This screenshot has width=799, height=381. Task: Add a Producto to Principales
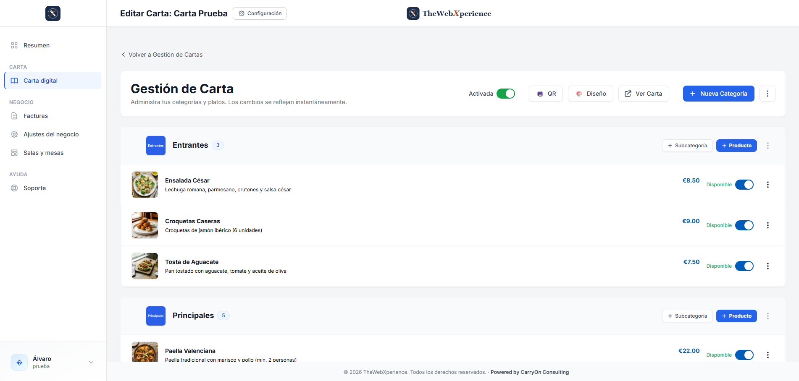point(736,316)
